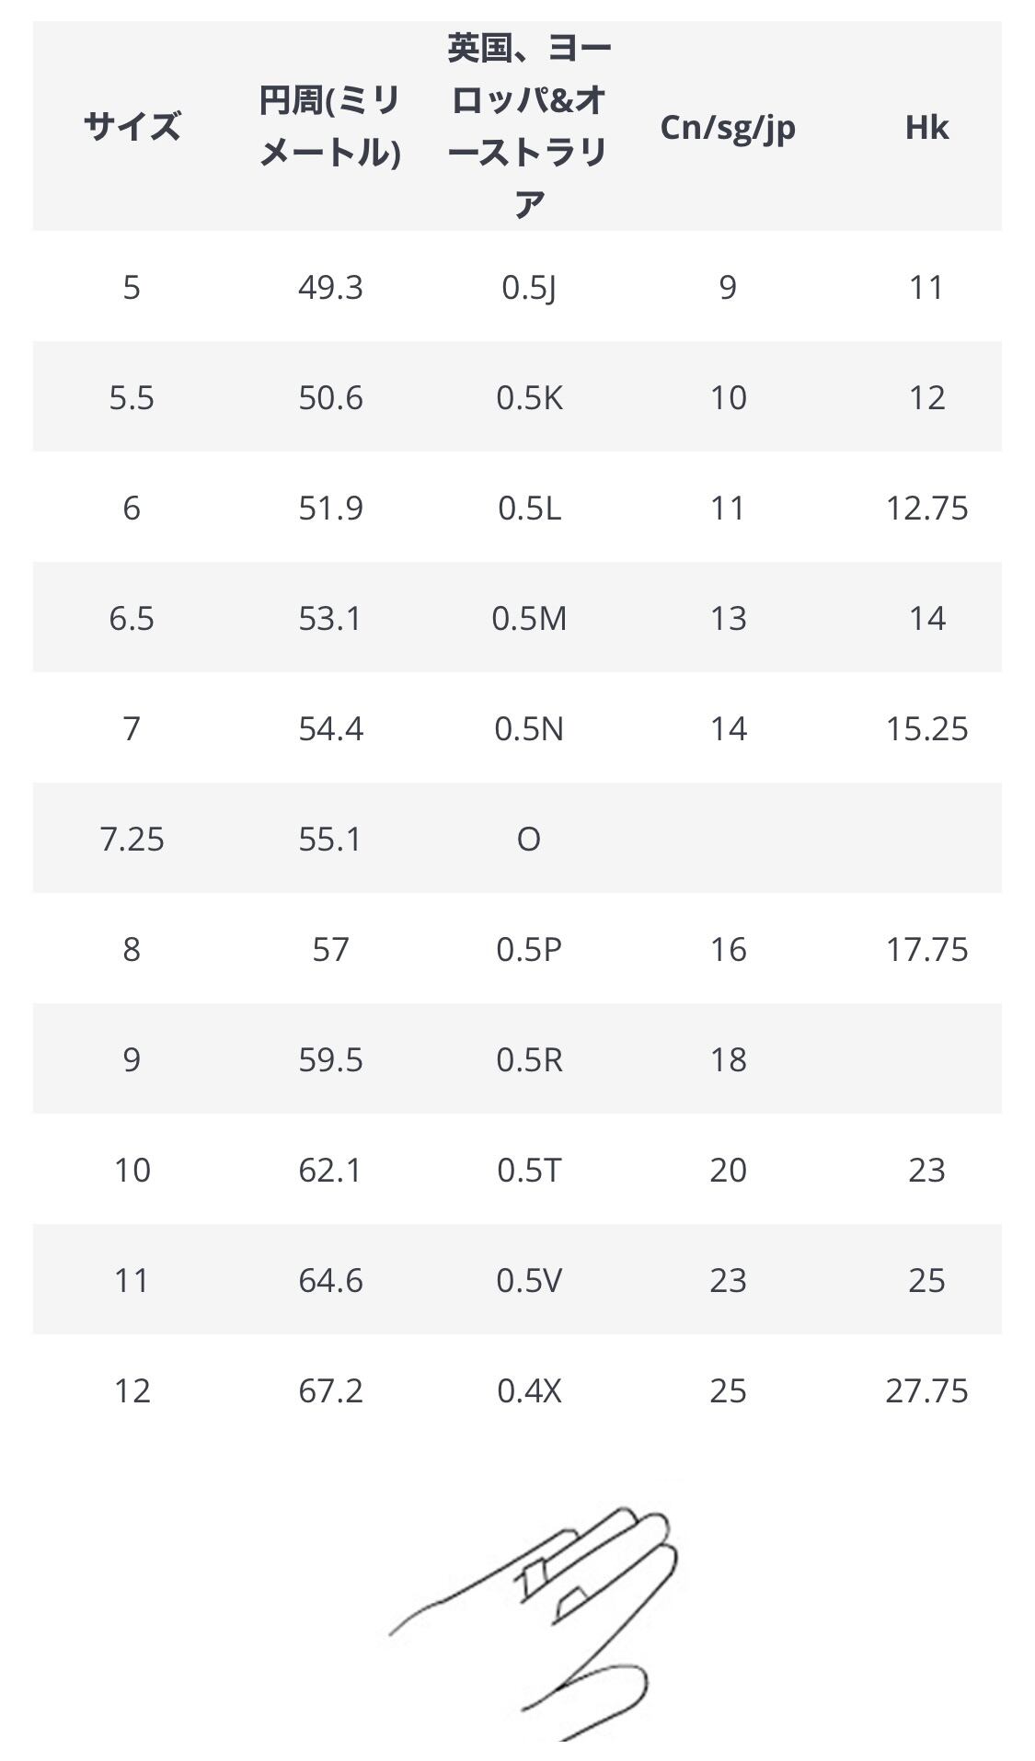Click the Hk column header
The width and height of the screenshot is (1035, 1761).
(x=926, y=127)
